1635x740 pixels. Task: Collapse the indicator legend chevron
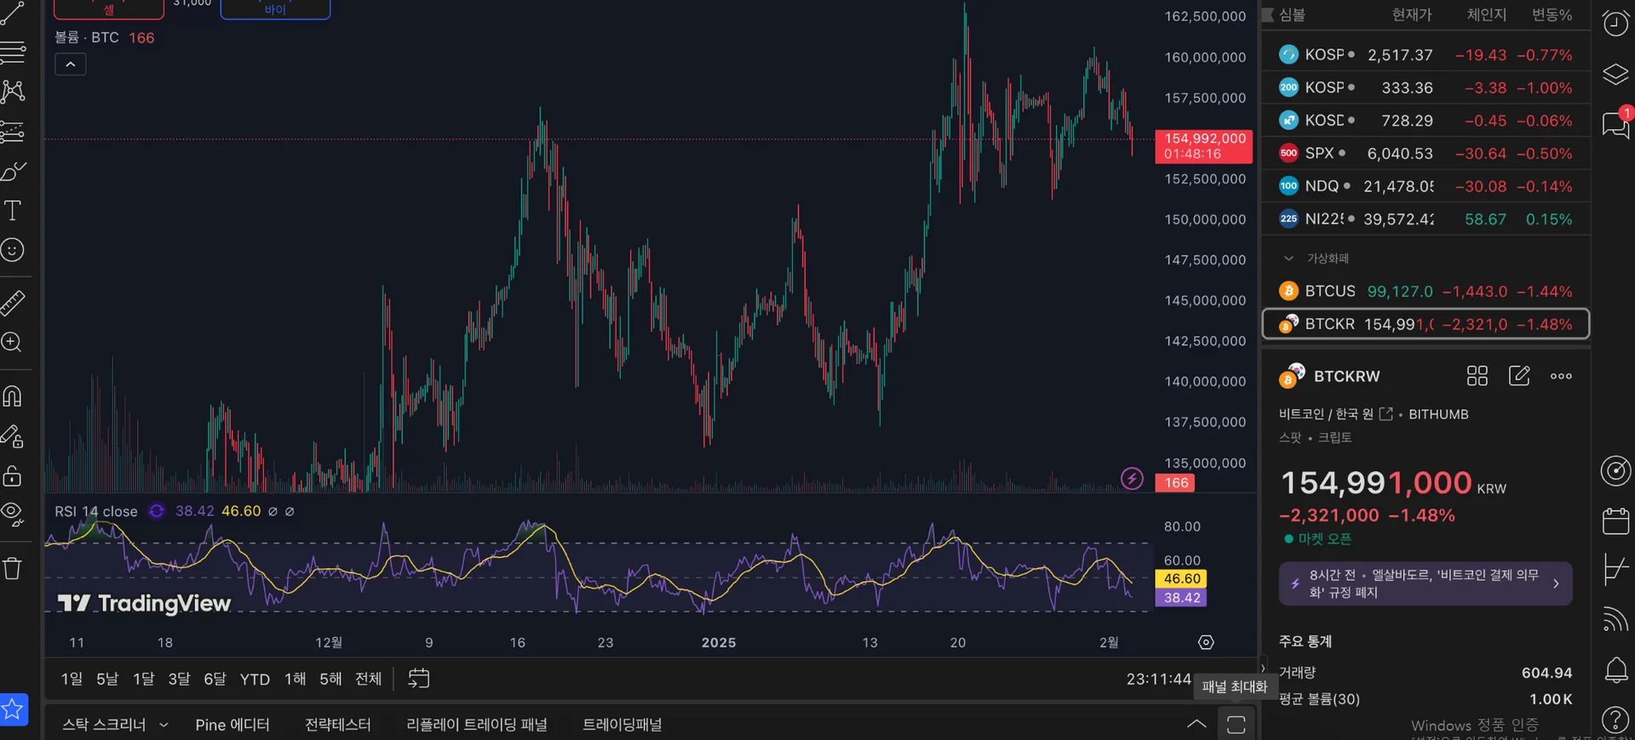coord(71,65)
